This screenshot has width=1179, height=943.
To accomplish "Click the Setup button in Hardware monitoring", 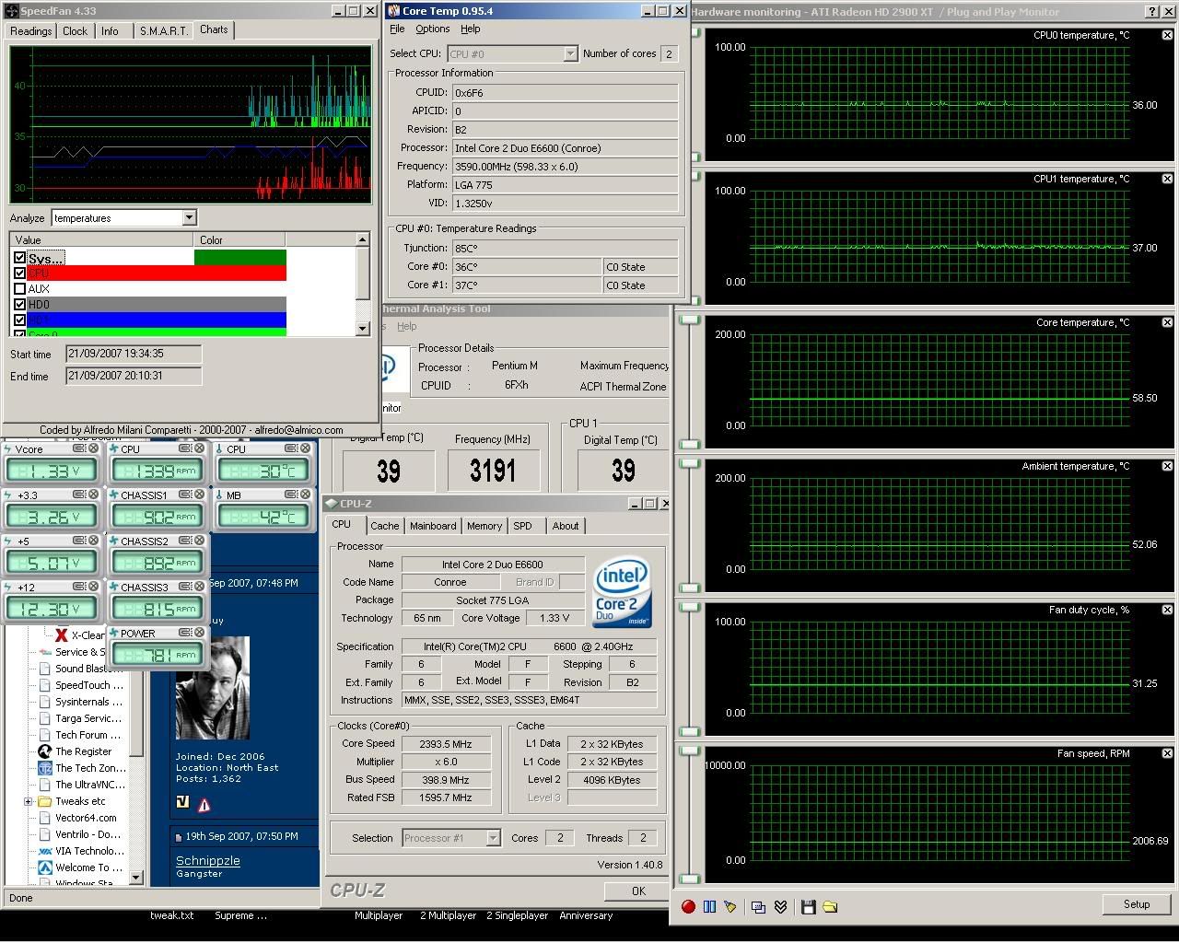I will click(1137, 904).
